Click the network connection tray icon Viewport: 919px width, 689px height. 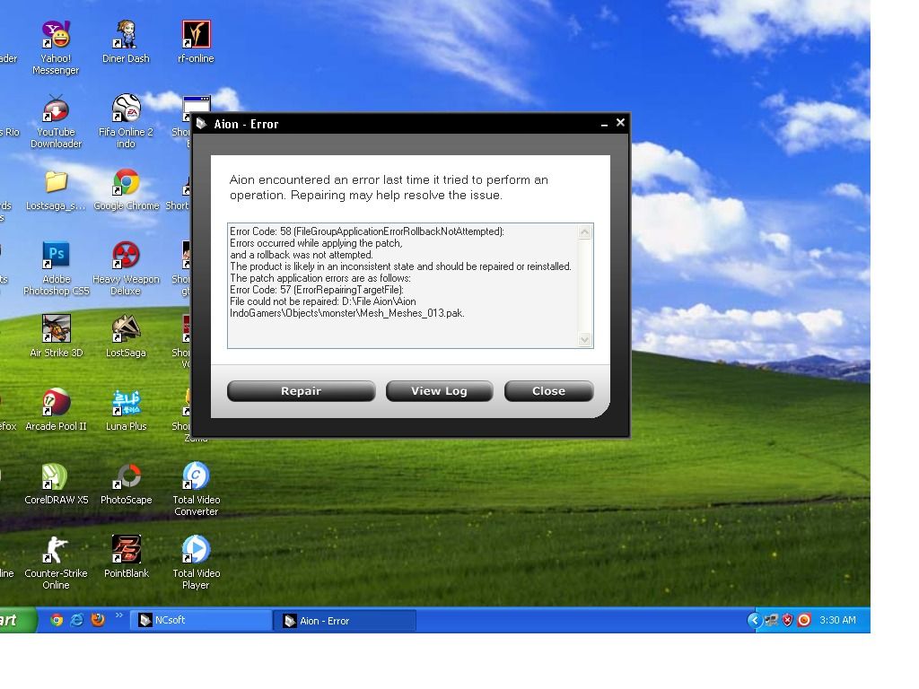[x=771, y=620]
